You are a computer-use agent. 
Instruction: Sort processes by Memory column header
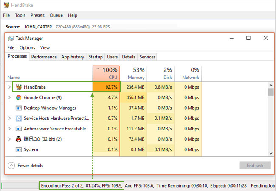coord(134,74)
